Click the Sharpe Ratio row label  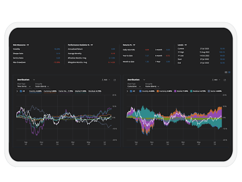pos(18,54)
